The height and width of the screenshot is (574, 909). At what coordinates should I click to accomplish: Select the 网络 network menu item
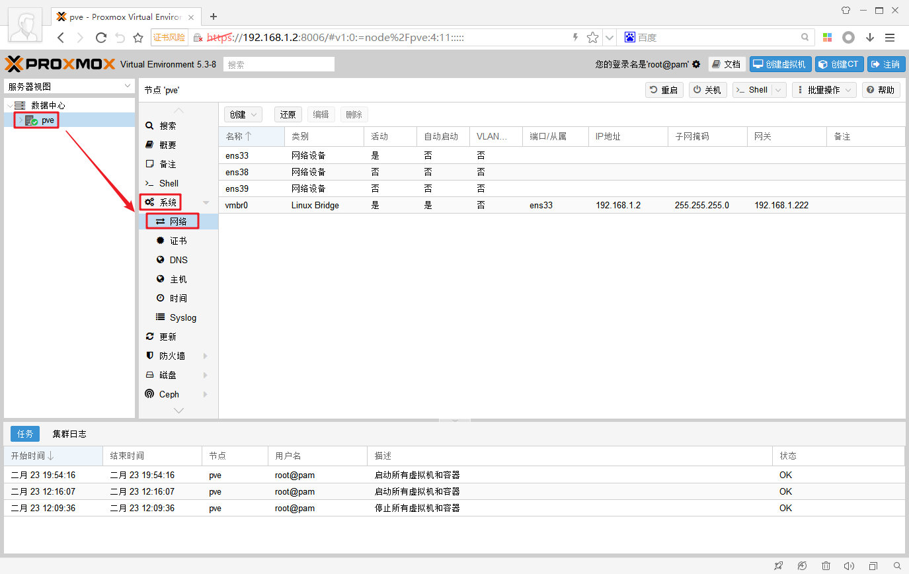coord(178,222)
